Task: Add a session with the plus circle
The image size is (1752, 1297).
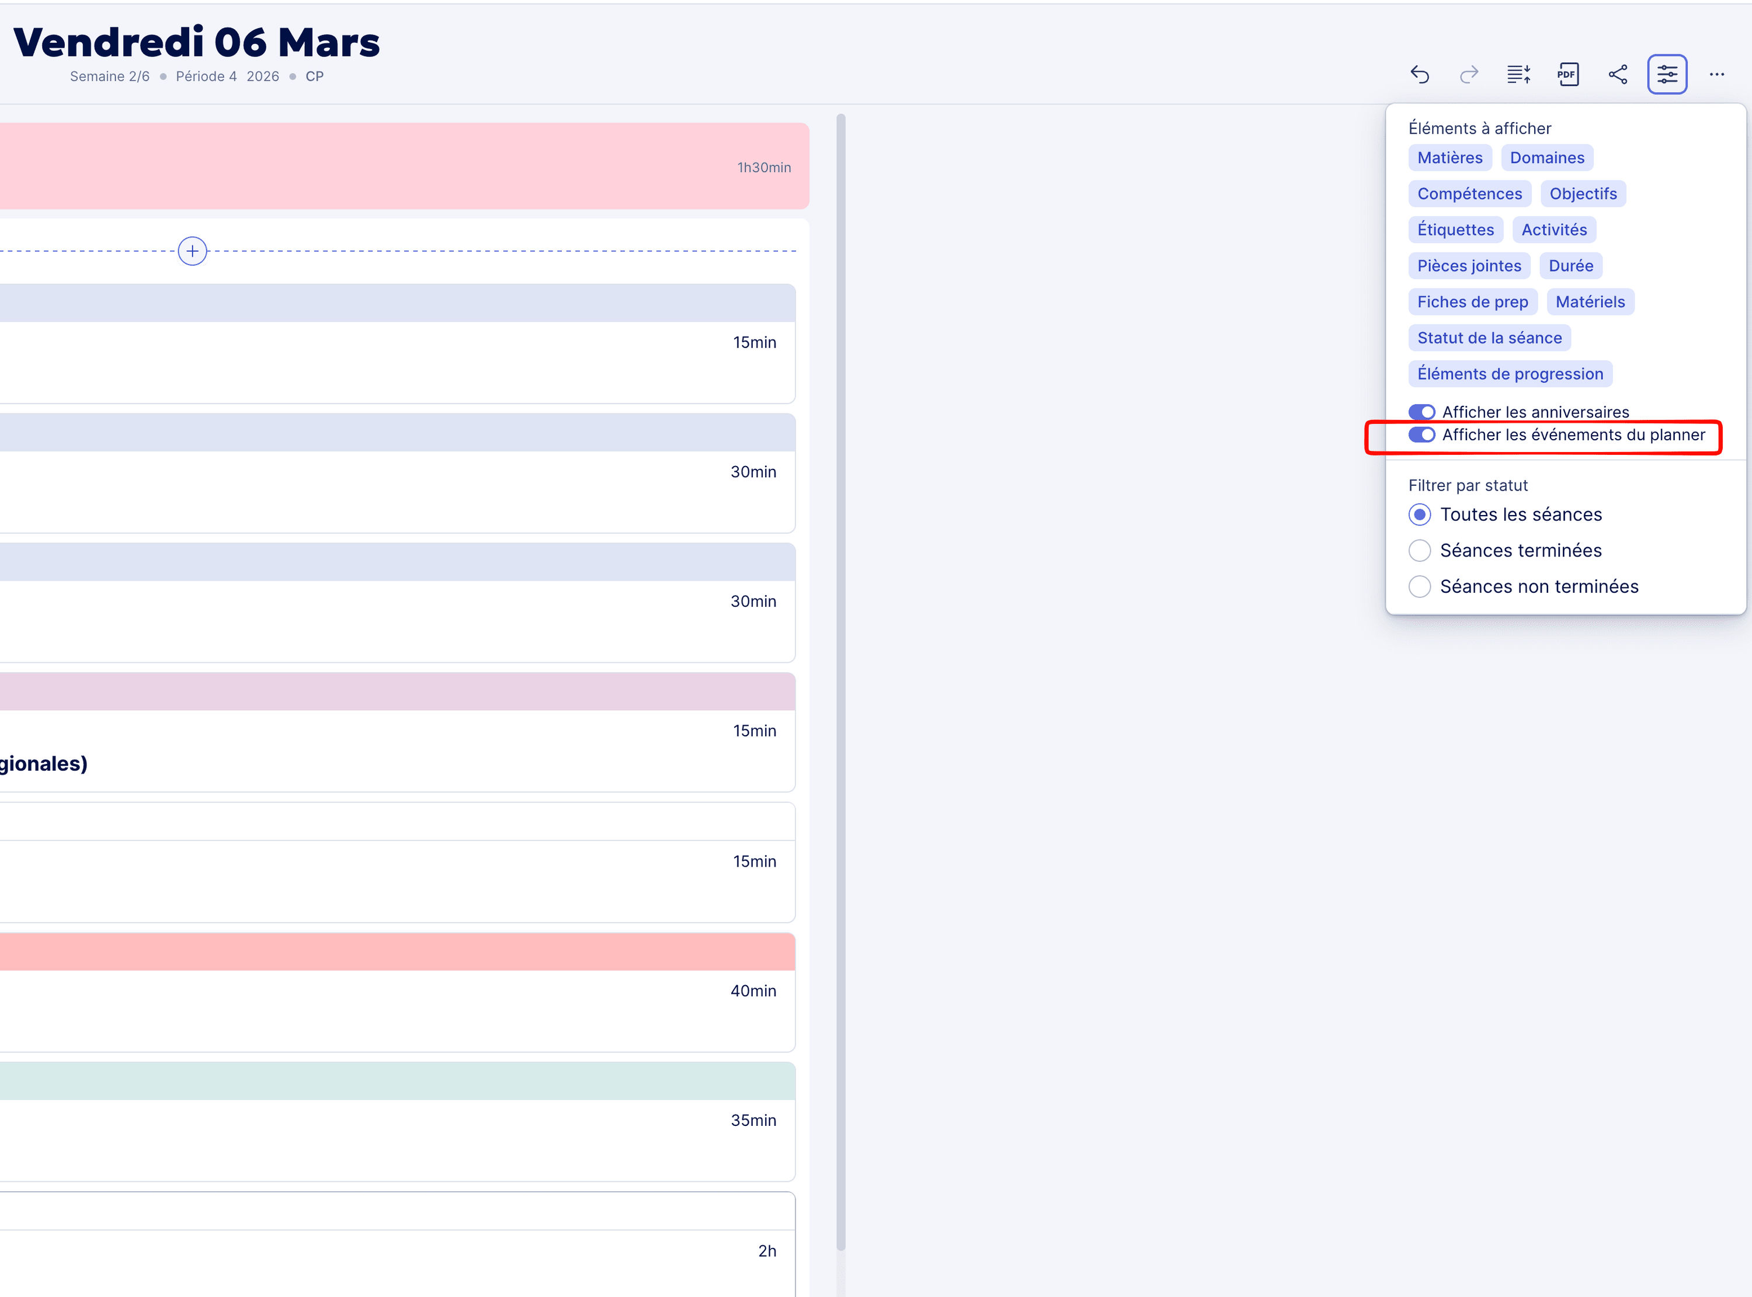Action: coord(192,251)
